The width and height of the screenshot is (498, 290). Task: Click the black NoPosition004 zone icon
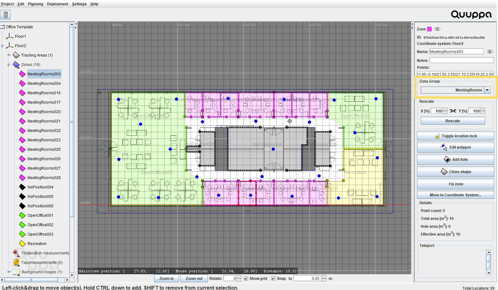click(x=23, y=187)
